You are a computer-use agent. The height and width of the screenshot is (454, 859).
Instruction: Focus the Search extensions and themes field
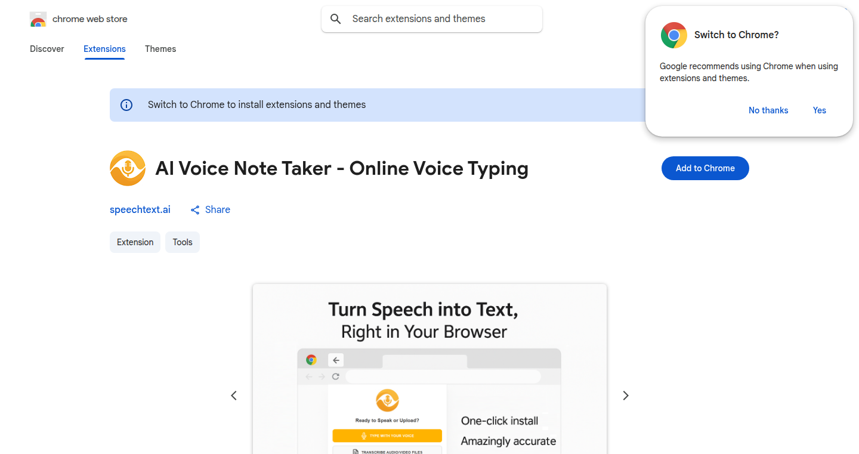(x=432, y=19)
